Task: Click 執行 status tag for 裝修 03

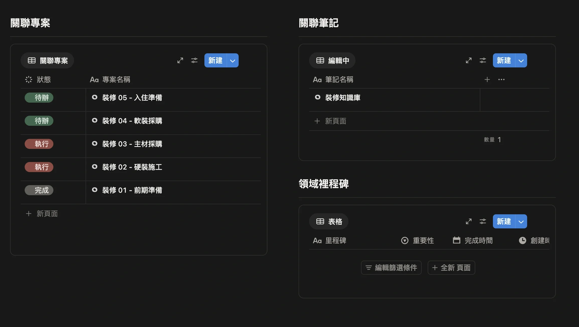Action: (x=39, y=144)
